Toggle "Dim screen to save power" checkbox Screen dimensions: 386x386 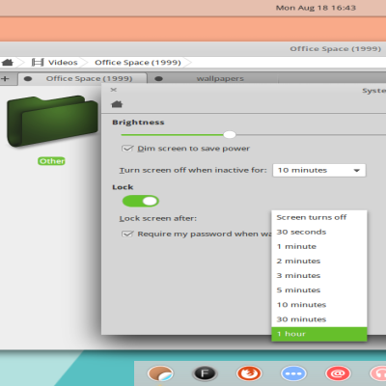point(127,149)
